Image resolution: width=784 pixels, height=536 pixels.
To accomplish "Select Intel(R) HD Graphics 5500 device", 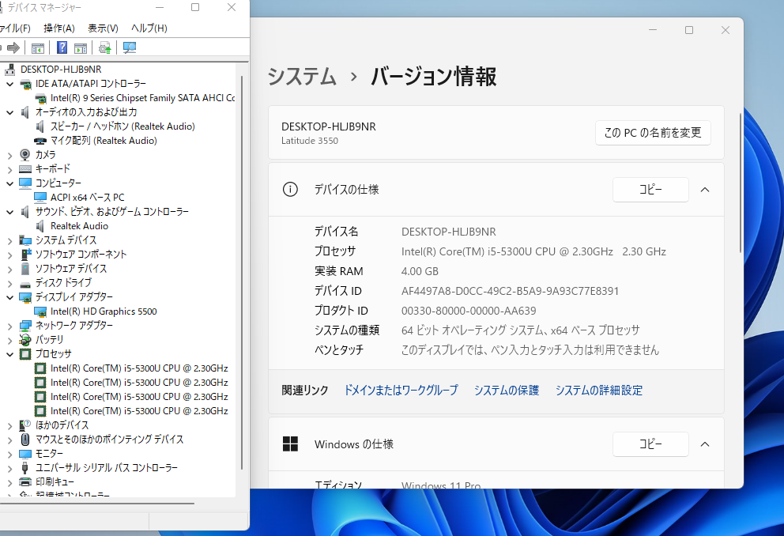I will click(x=104, y=311).
